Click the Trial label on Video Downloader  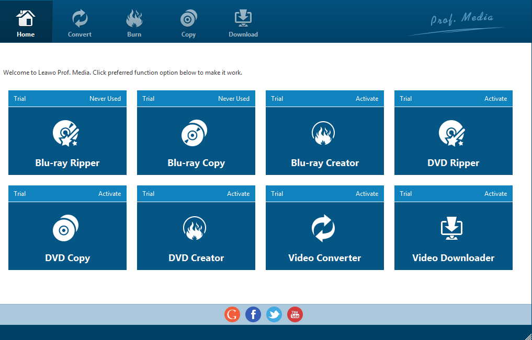pyautogui.click(x=405, y=194)
